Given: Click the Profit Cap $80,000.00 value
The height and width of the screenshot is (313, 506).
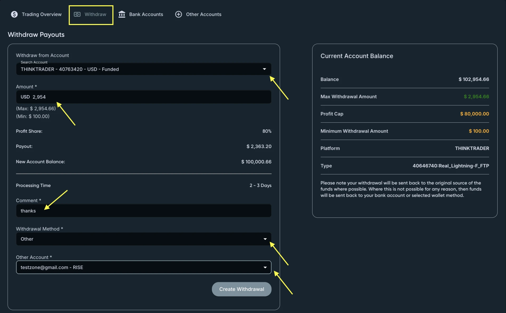Looking at the screenshot, I should [x=474, y=114].
